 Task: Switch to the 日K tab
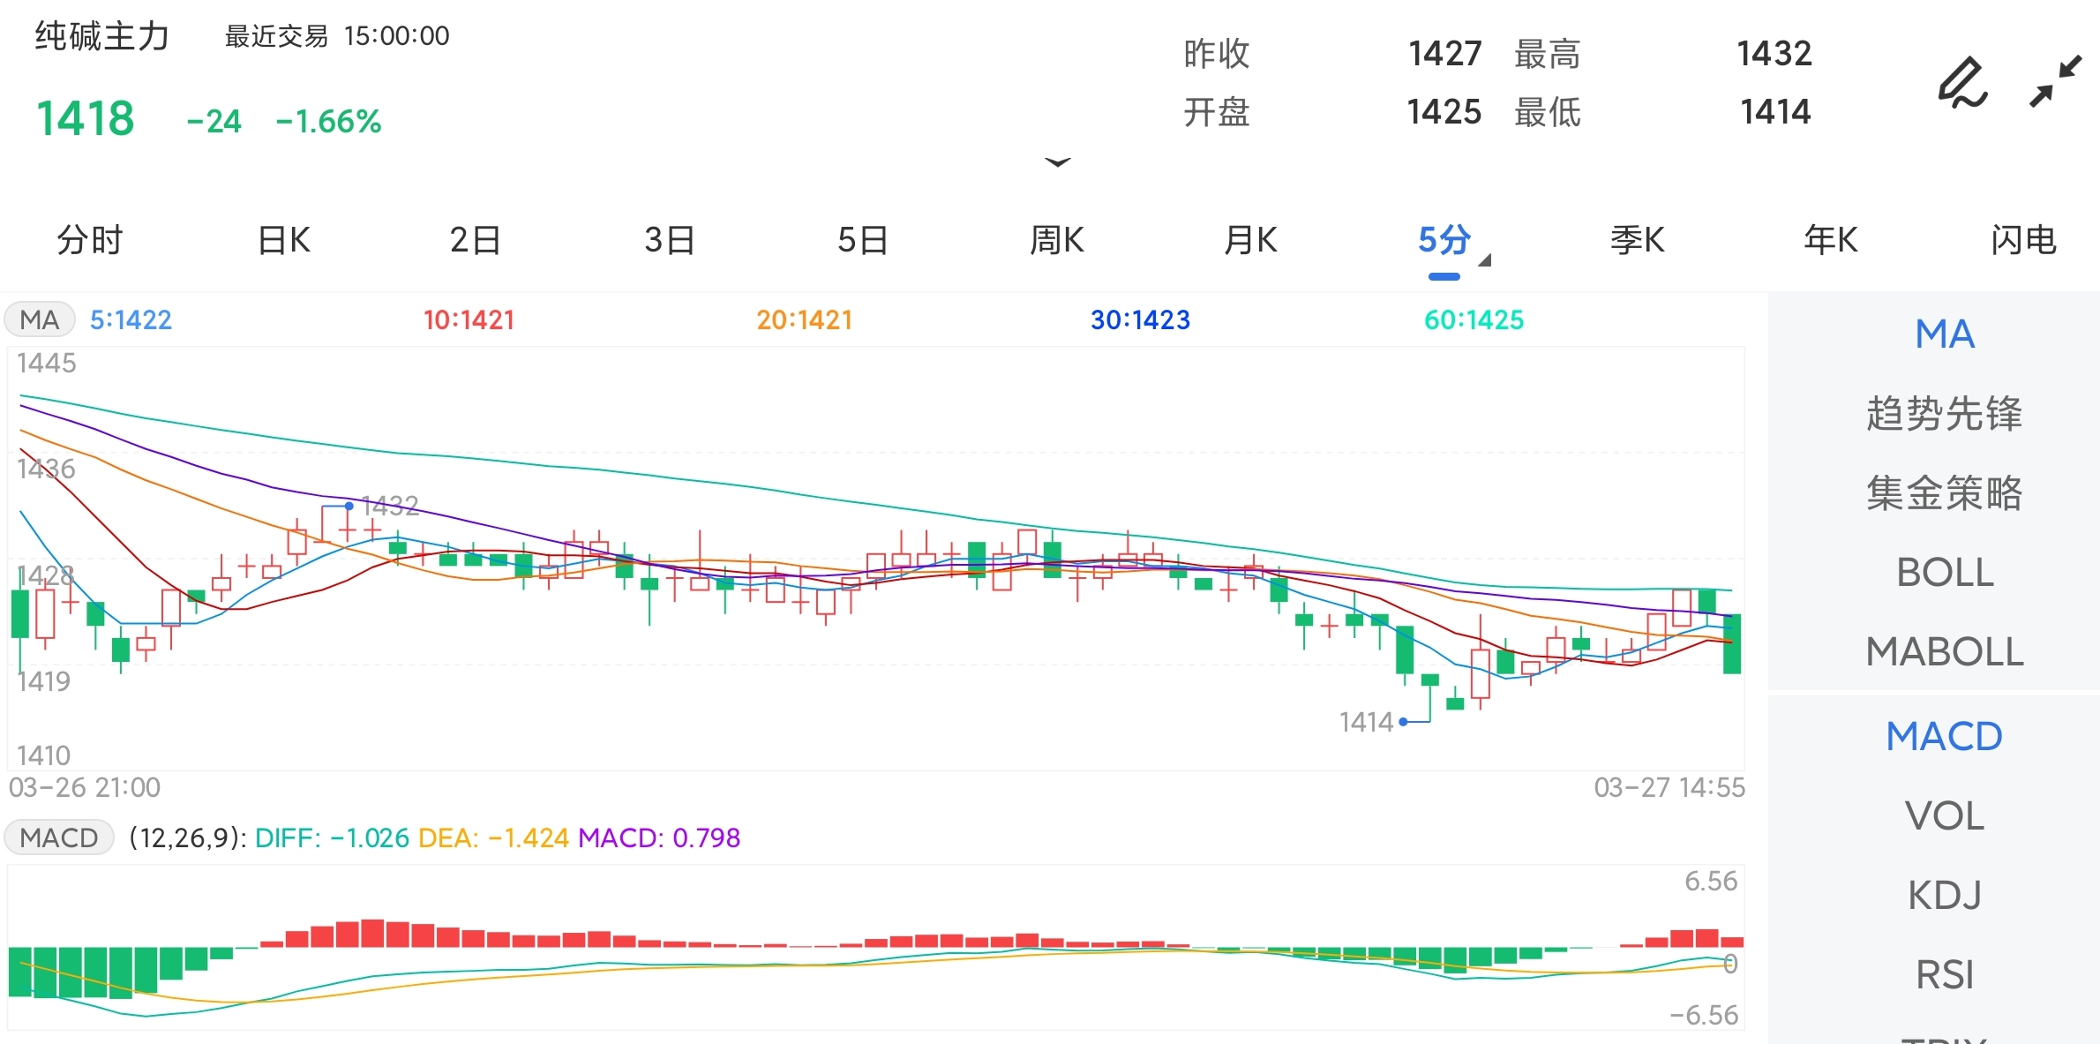(283, 240)
